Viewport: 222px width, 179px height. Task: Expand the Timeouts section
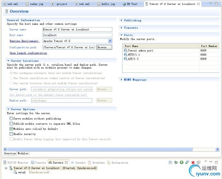pyautogui.click(x=122, y=28)
